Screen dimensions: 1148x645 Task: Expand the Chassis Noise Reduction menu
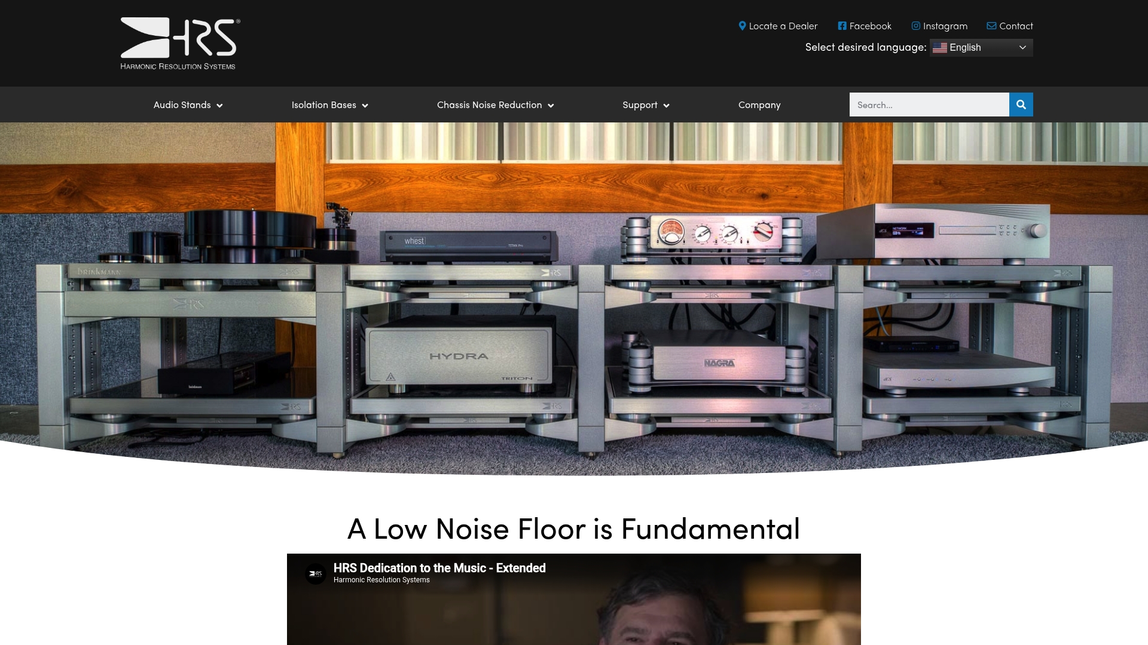(495, 105)
